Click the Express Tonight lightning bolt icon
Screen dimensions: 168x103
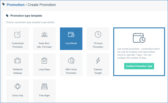pyautogui.click(x=98, y=61)
